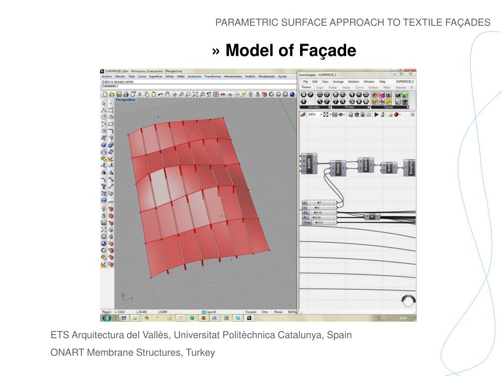Click the Word icon on the taskbar

(214, 318)
